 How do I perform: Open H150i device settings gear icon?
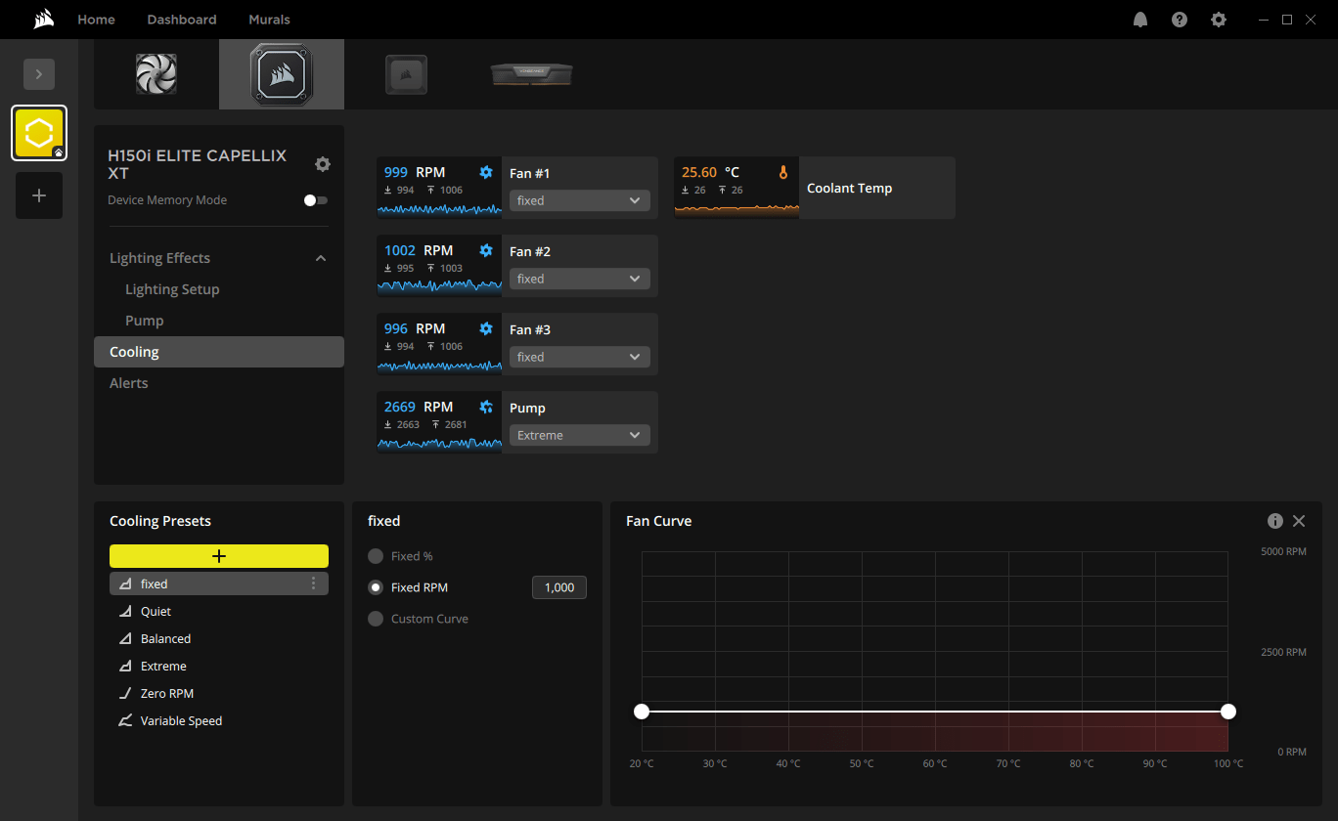323,164
